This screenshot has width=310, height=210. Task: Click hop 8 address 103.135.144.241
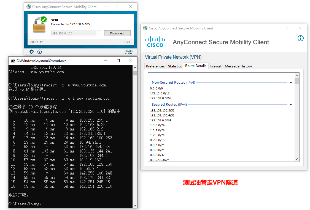click(96, 151)
